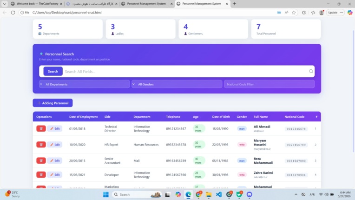
Task: Click the 5 Departments stat card
Action: coord(68,29)
